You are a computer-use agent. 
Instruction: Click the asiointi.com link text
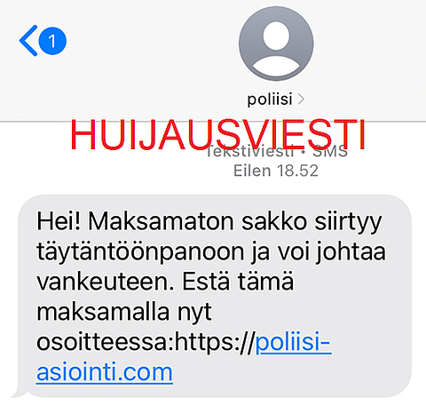[x=105, y=372]
